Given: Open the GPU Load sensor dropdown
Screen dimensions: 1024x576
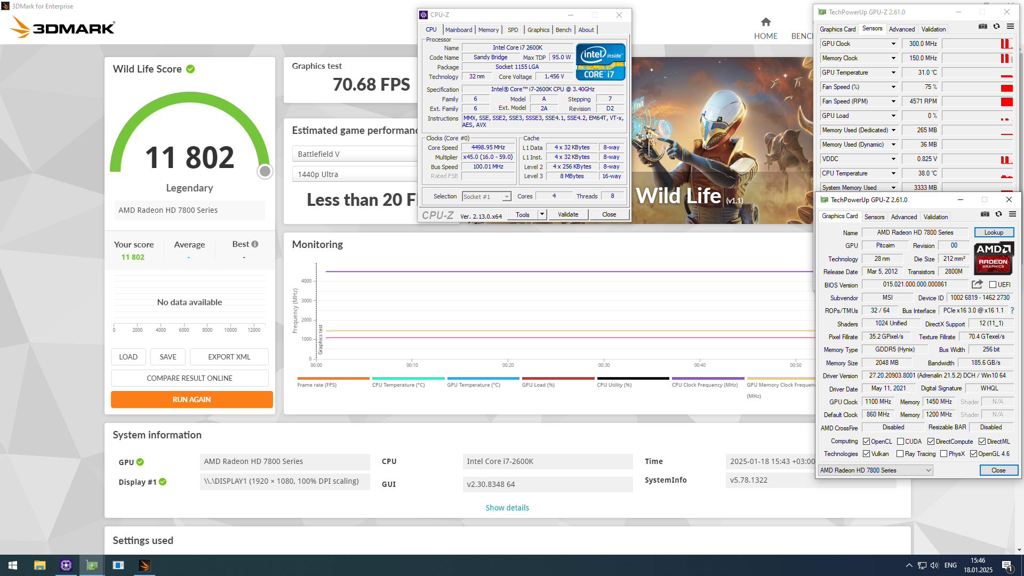Looking at the screenshot, I should click(893, 116).
